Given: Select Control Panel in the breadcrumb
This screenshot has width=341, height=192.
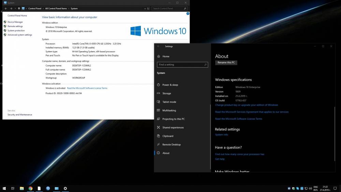Looking at the screenshot, I should pyautogui.click(x=34, y=9).
